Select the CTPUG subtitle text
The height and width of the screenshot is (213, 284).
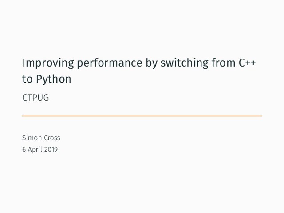click(35, 98)
